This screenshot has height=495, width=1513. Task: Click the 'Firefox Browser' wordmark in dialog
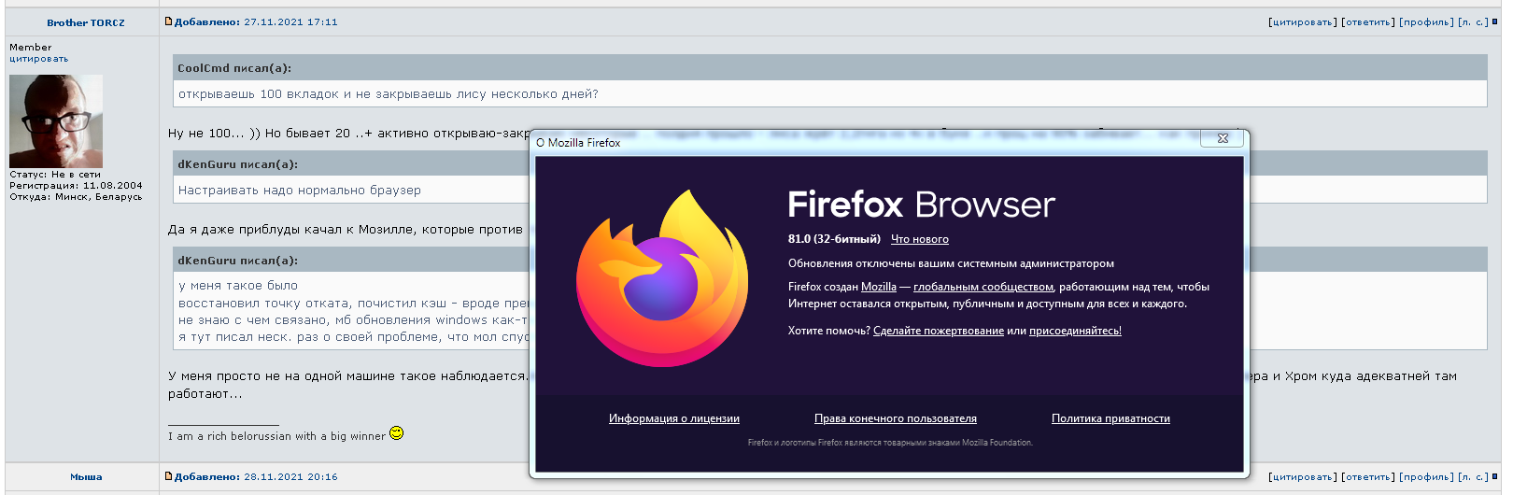click(921, 205)
